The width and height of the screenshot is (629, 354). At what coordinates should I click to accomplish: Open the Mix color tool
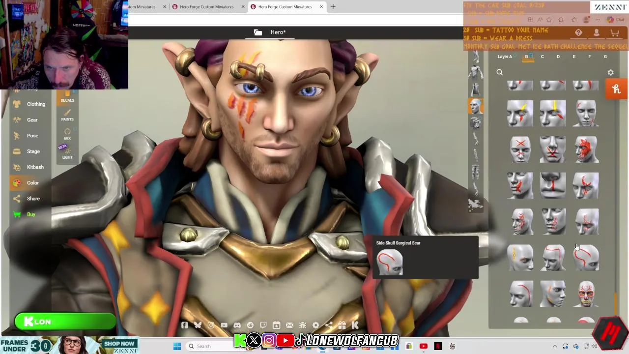67,134
